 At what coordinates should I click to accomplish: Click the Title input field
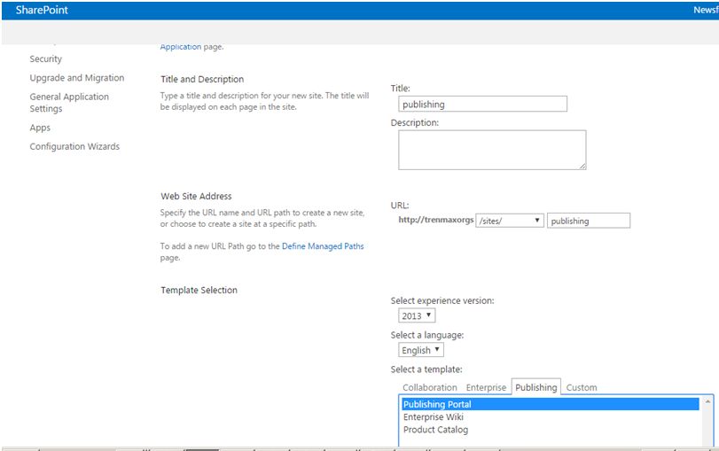pos(482,104)
